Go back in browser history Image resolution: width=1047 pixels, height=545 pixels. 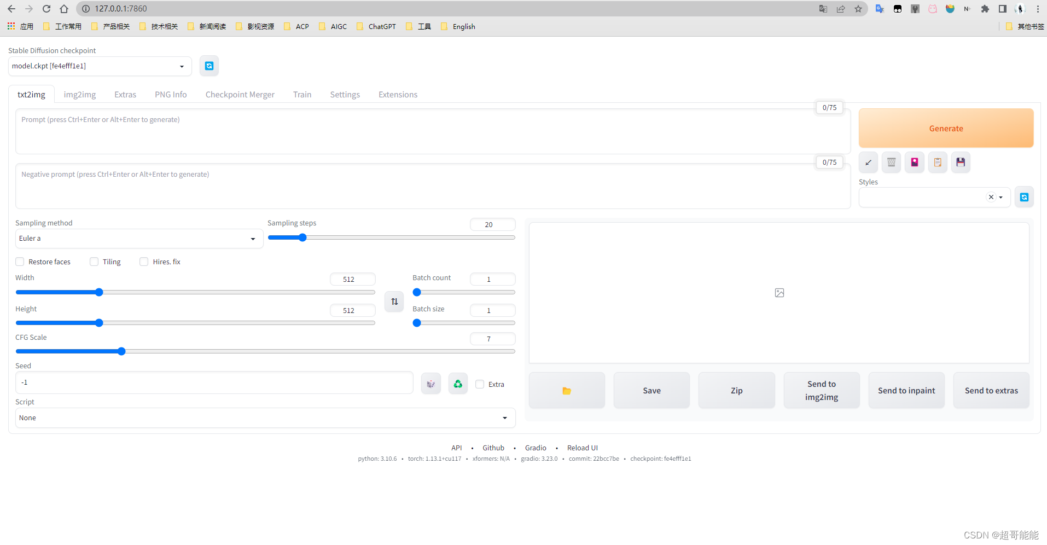click(11, 9)
